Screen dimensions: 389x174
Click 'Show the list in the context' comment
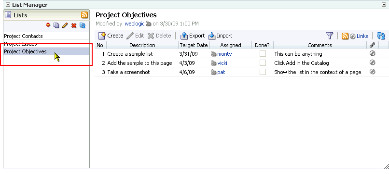pyautogui.click(x=318, y=72)
